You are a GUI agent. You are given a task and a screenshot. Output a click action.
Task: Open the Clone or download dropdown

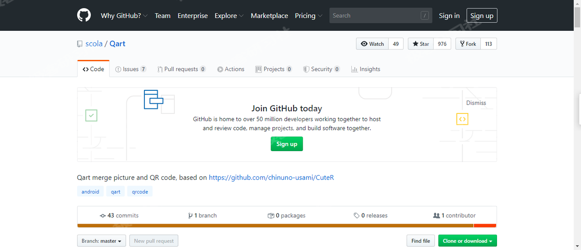click(468, 241)
